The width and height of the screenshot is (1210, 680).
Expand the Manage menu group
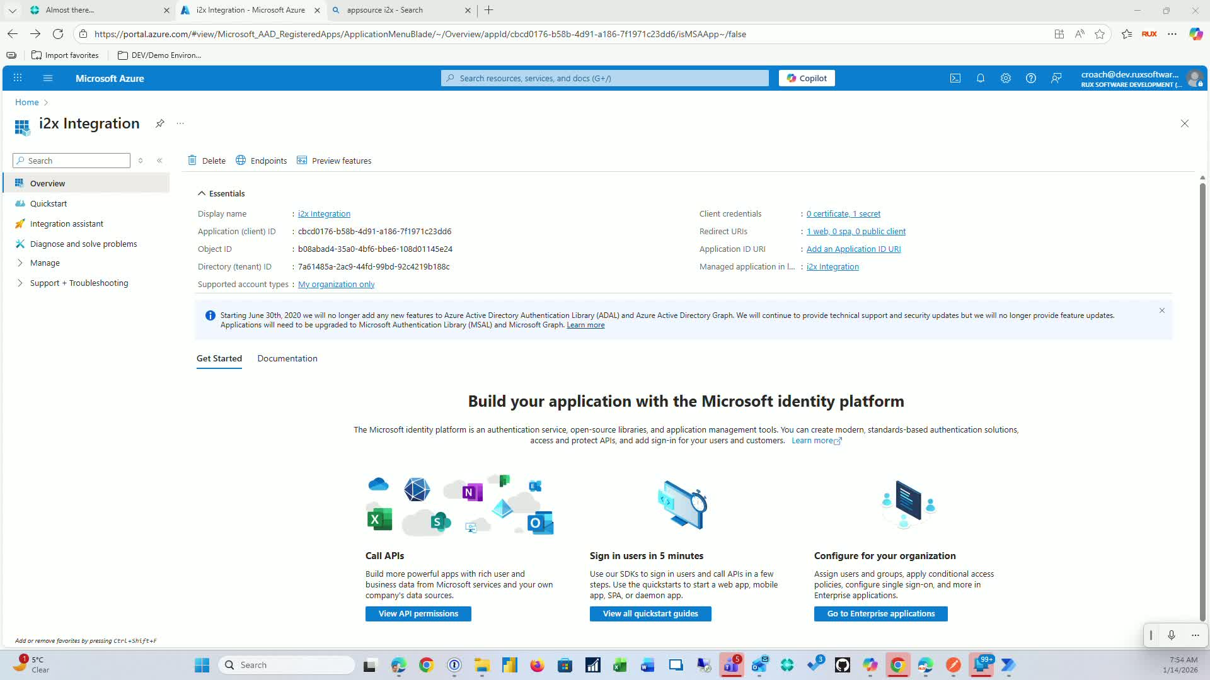[x=20, y=263]
